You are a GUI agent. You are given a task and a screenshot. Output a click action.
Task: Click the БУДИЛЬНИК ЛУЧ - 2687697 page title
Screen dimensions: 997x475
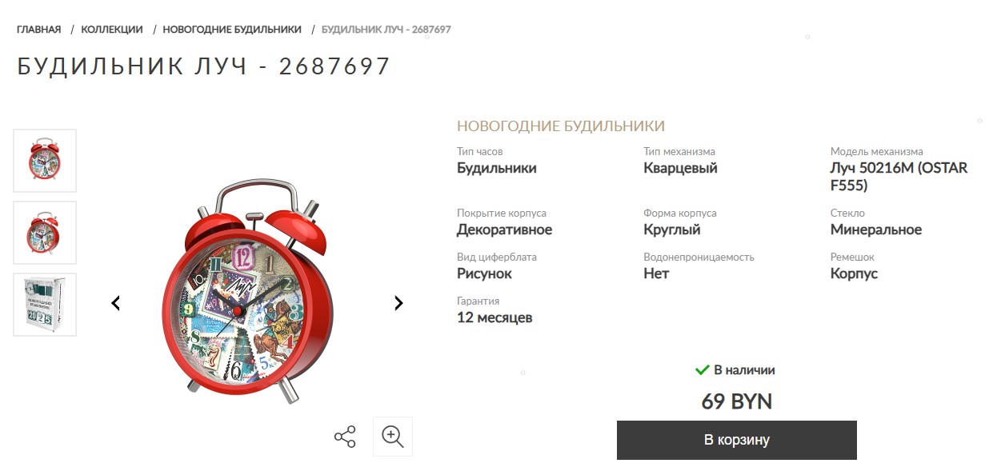203,66
